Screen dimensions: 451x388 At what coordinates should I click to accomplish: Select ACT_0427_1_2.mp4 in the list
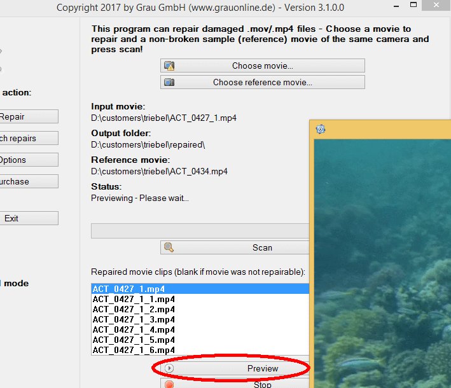click(200, 309)
